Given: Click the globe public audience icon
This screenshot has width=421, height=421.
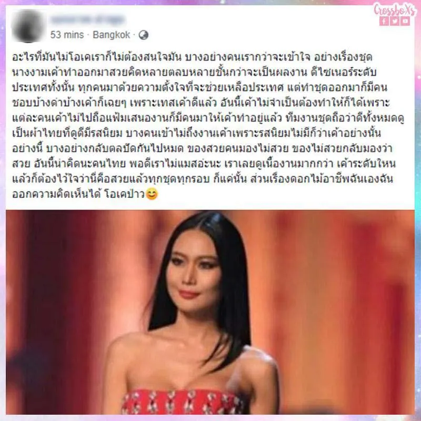Looking at the screenshot, I should 143,35.
